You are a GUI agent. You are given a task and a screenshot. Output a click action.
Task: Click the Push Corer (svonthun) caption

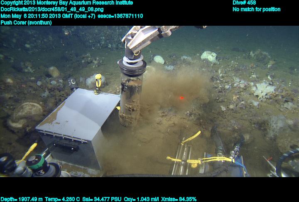coord(26,23)
